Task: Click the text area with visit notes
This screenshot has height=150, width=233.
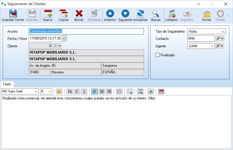Action: [x=116, y=122]
